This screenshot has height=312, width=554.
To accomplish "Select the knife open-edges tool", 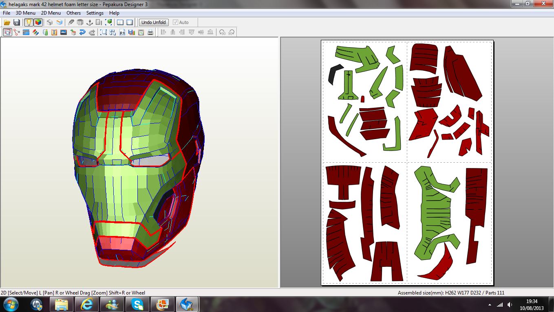I will point(71,22).
